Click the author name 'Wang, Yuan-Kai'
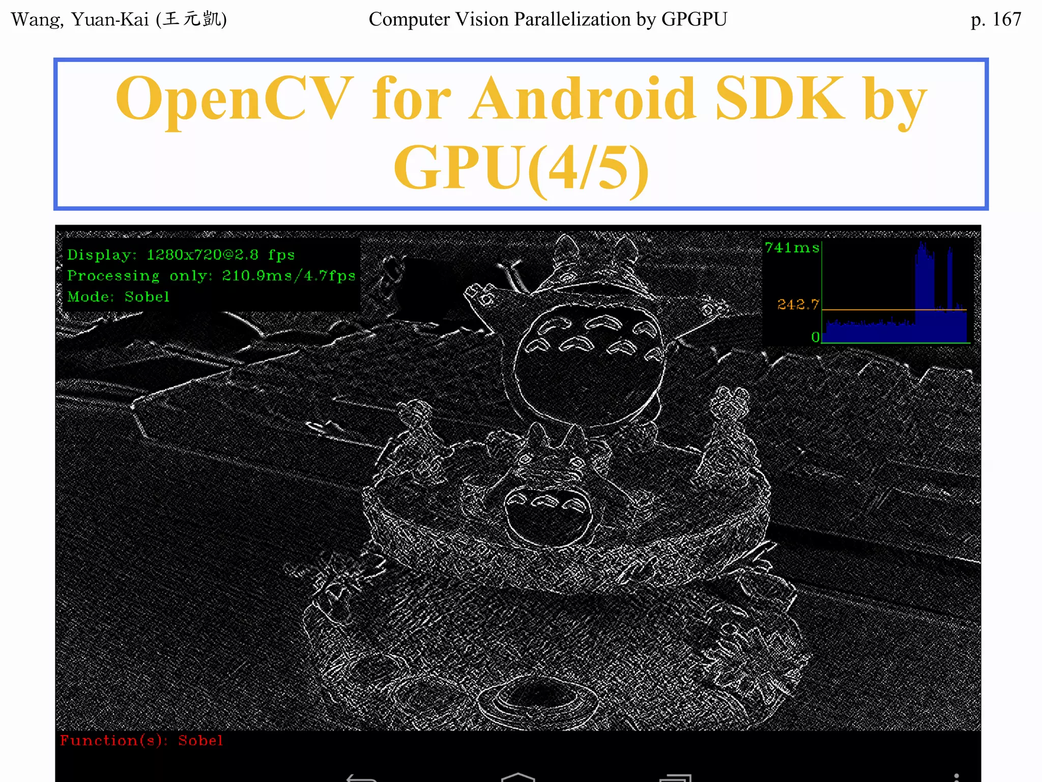The width and height of the screenshot is (1042, 782). click(x=80, y=19)
